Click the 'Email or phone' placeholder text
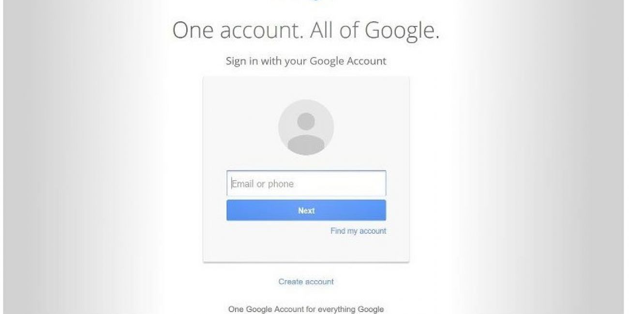 pyautogui.click(x=263, y=184)
